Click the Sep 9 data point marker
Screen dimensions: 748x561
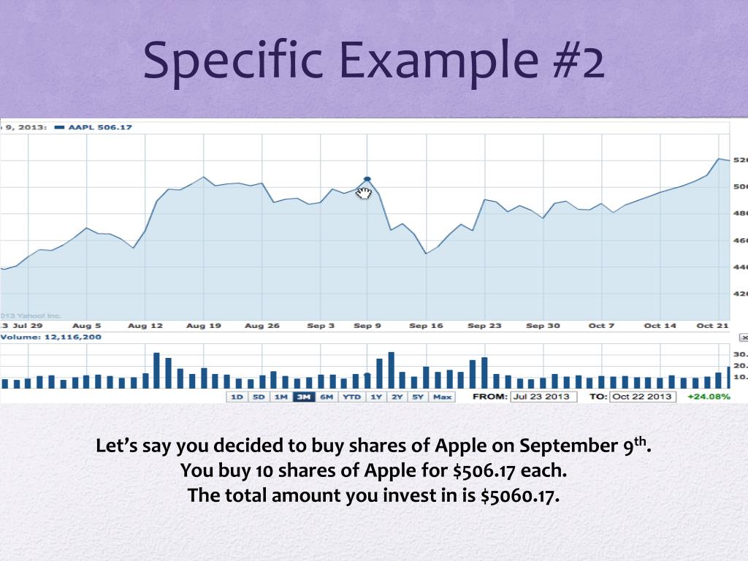tap(367, 180)
